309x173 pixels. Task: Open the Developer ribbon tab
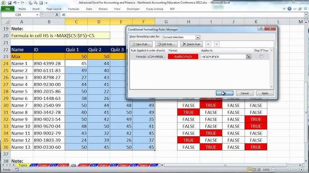point(133,9)
